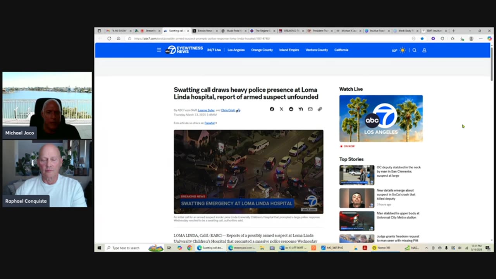Share the article on X

pos(281,109)
